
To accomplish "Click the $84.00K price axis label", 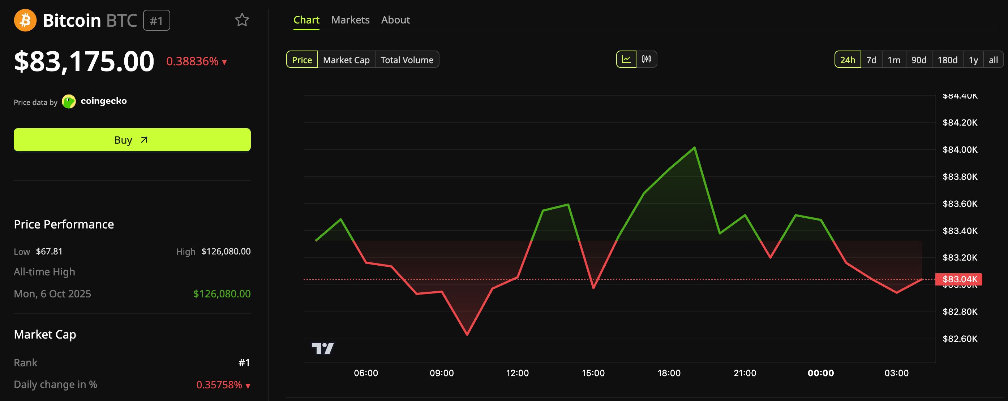I will (960, 149).
